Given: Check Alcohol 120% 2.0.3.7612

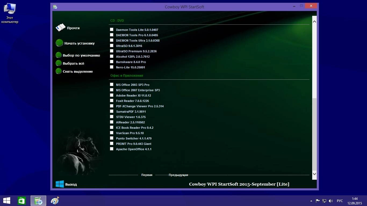Looking at the screenshot, I should click(111, 56).
